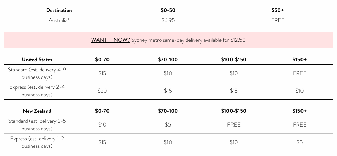Screen dimensions: 337x156
Task: Select the NZ Standard 2-5 business days label
Action: point(37,125)
